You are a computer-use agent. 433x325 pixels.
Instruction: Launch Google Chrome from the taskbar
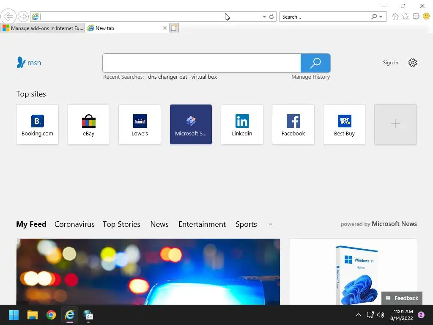[51, 315]
